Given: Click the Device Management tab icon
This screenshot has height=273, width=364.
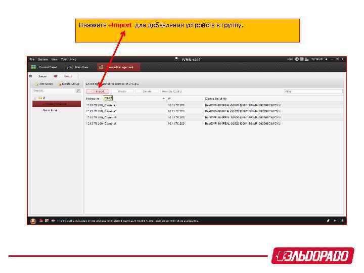Looking at the screenshot, I should click(101, 67).
